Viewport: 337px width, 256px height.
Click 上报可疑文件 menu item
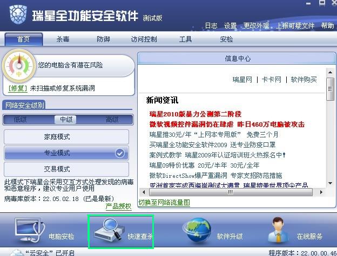coord(295,26)
